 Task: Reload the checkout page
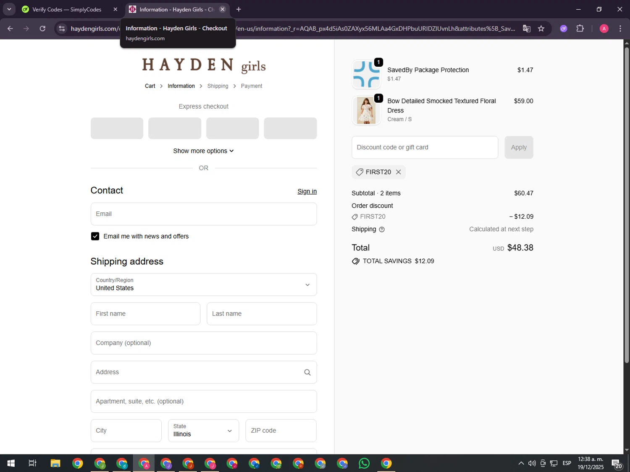pos(42,29)
